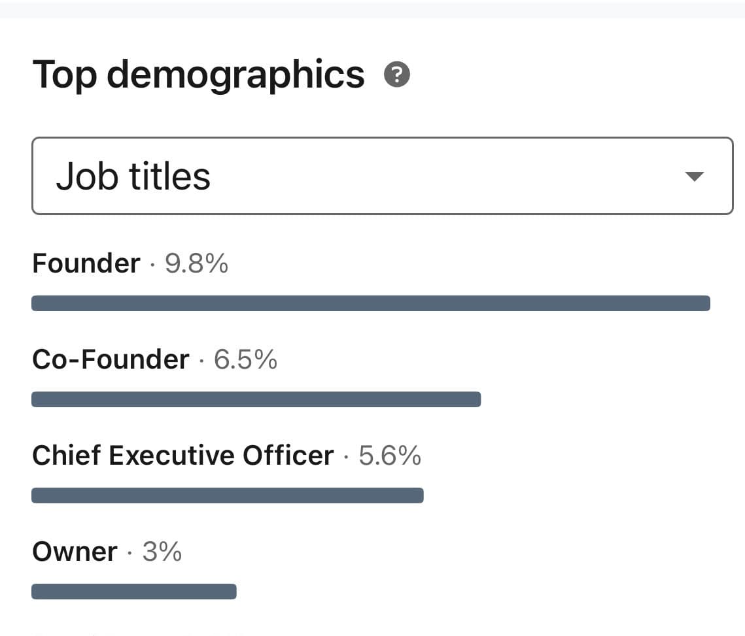This screenshot has height=636, width=745.
Task: Select the Founder demographic label
Action: (86, 263)
